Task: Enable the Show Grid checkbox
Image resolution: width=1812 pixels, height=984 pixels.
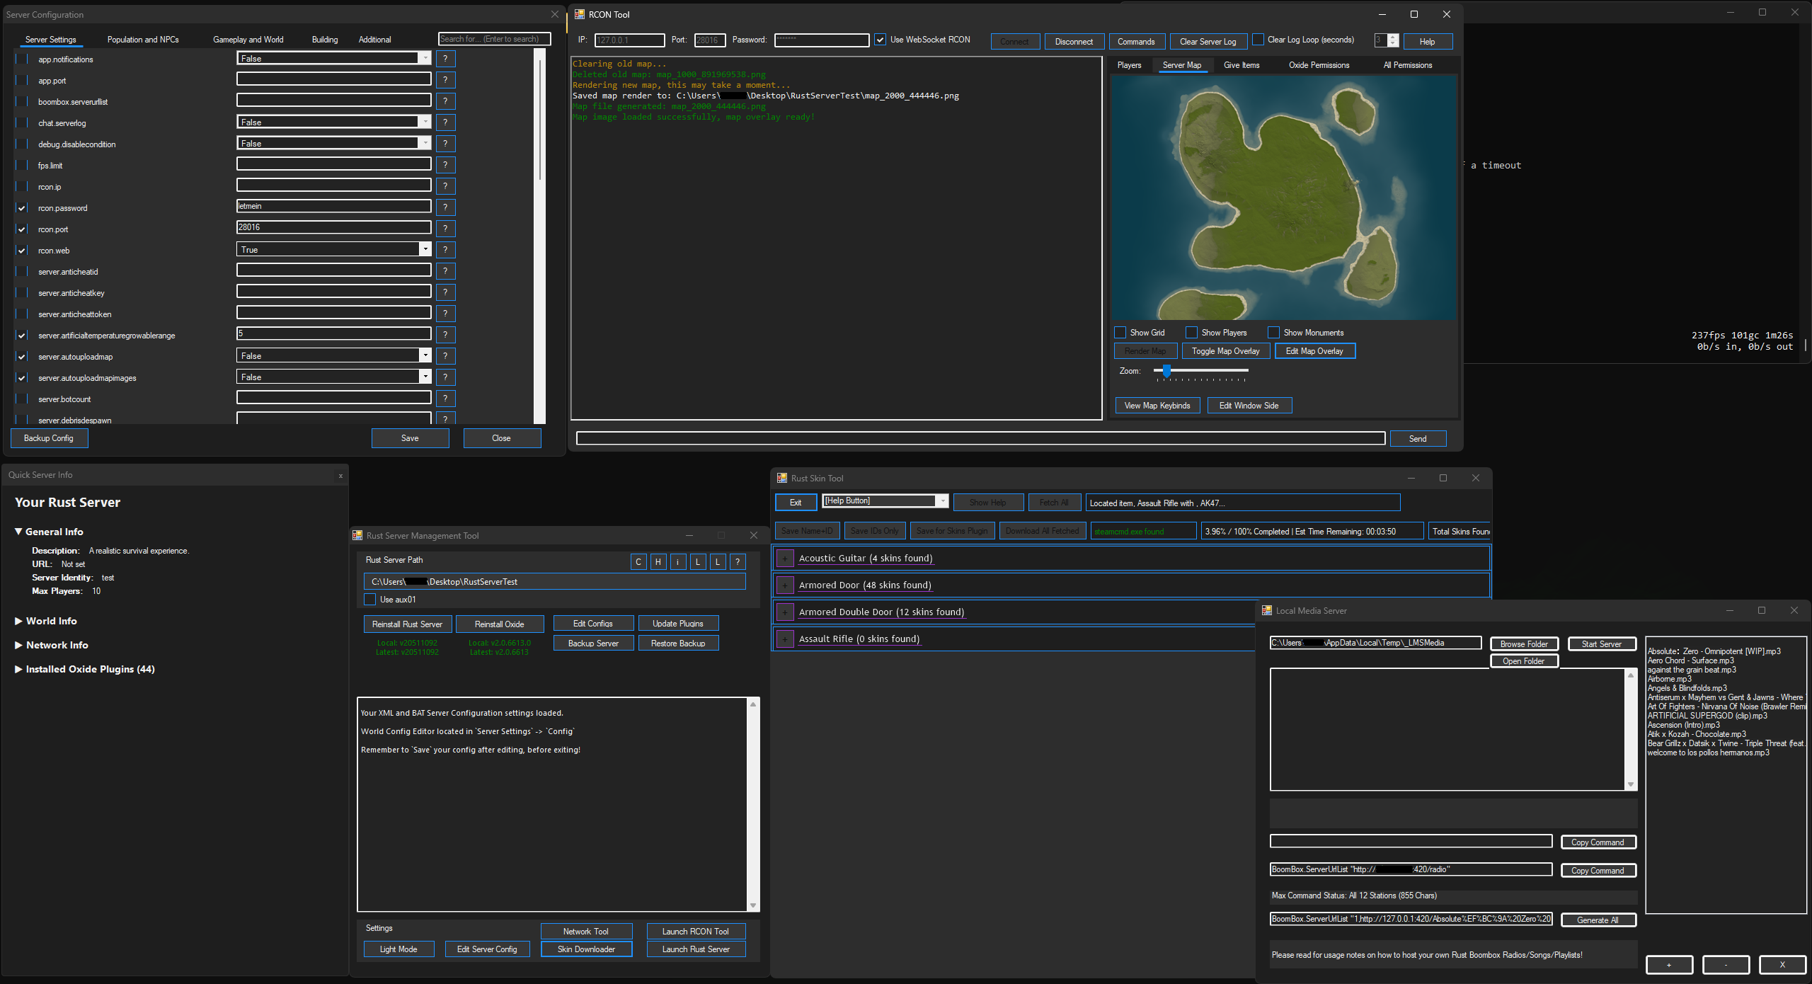Action: point(1120,333)
